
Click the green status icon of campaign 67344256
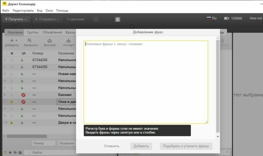tap(22, 60)
